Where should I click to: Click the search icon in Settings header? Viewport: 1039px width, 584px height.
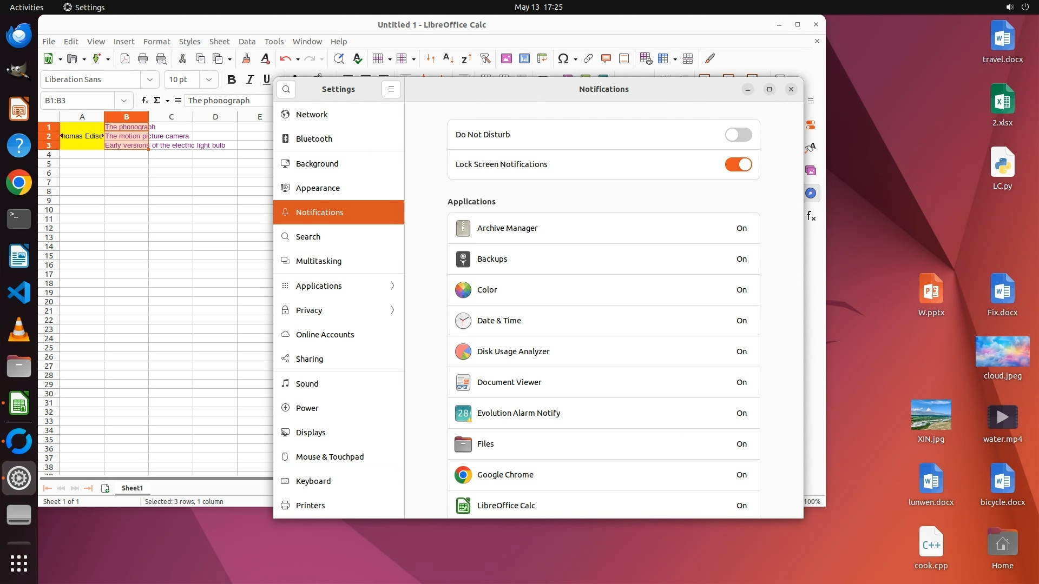pos(286,89)
